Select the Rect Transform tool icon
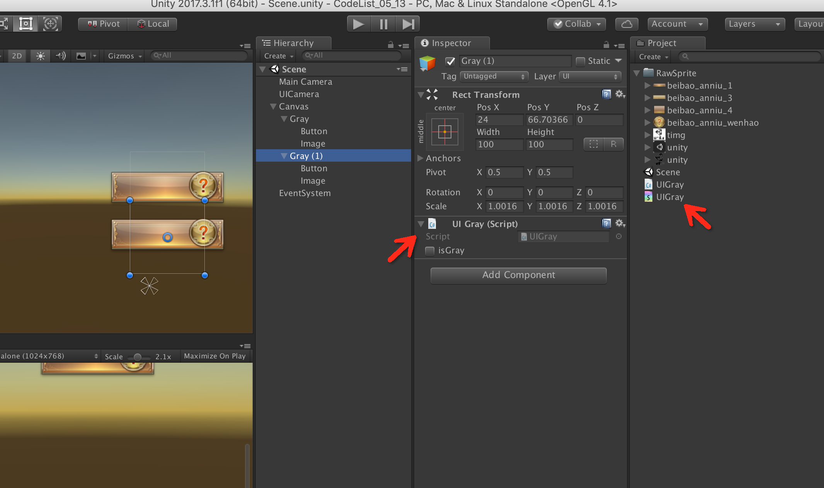The width and height of the screenshot is (824, 488). (x=26, y=24)
